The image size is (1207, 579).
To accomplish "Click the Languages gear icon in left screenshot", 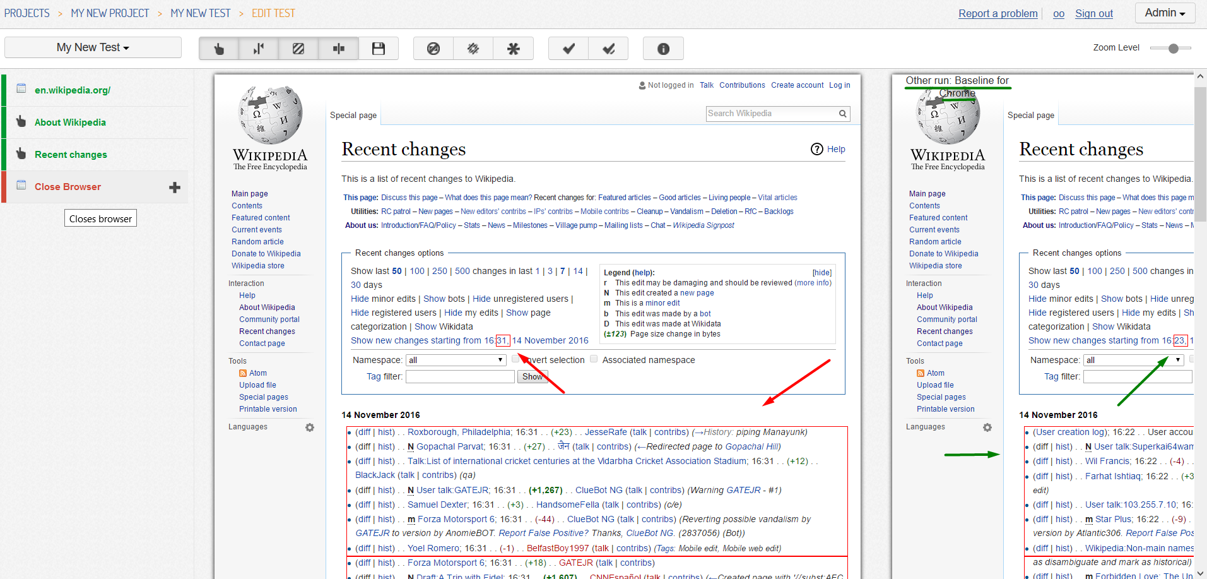I will (310, 427).
